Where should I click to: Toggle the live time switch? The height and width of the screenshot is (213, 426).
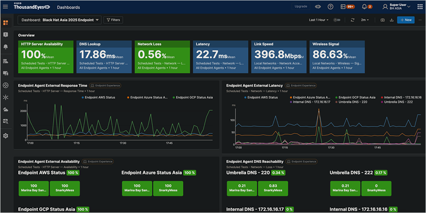click(x=337, y=20)
